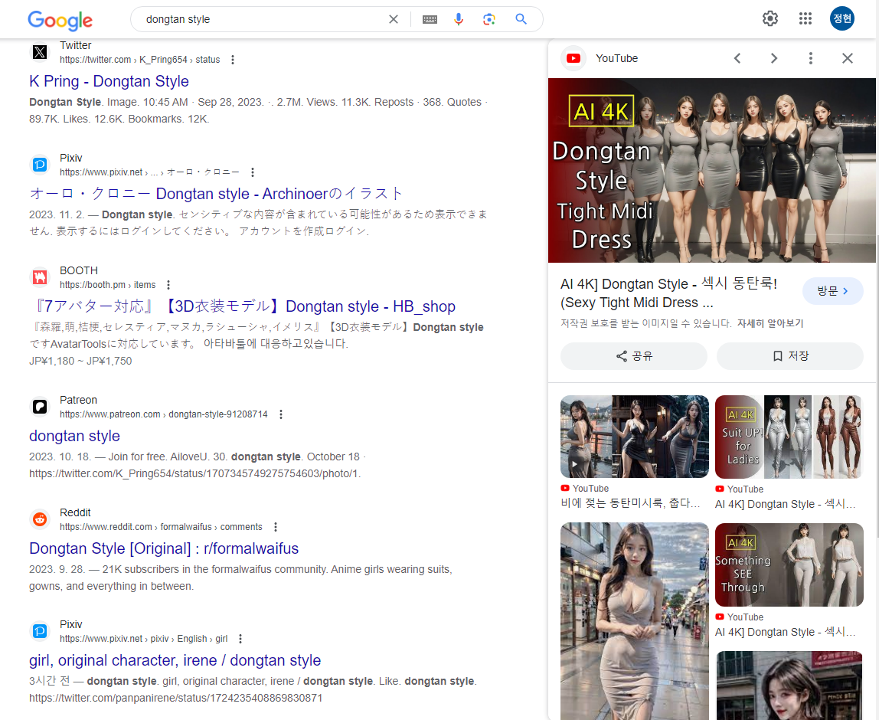Viewport: 879px width, 720px height.
Task: Open the Reddit result options menu
Action: pyautogui.click(x=275, y=527)
